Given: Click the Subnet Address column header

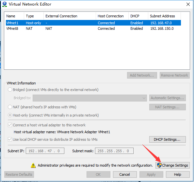Looking at the screenshot, I should pyautogui.click(x=164, y=16).
